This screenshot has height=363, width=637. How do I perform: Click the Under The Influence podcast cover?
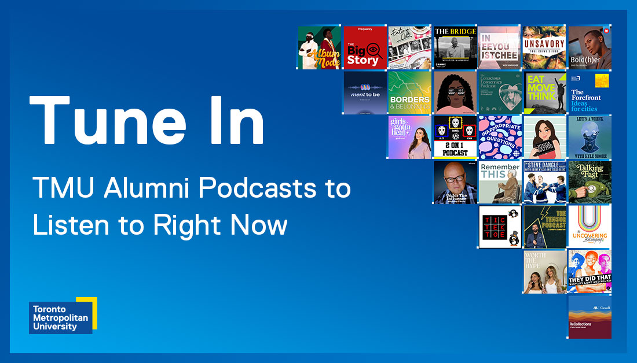[x=454, y=182]
